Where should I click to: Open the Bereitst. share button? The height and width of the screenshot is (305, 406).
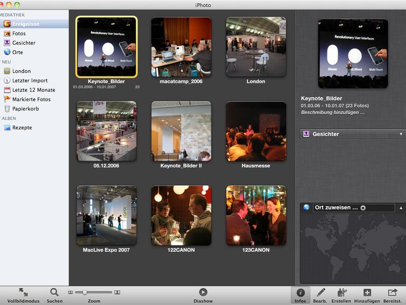point(392,295)
